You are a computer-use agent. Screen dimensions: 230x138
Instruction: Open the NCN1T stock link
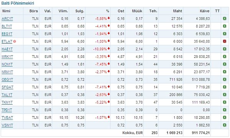7,64
